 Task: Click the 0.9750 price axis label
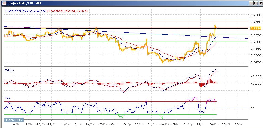(x=256, y=22)
